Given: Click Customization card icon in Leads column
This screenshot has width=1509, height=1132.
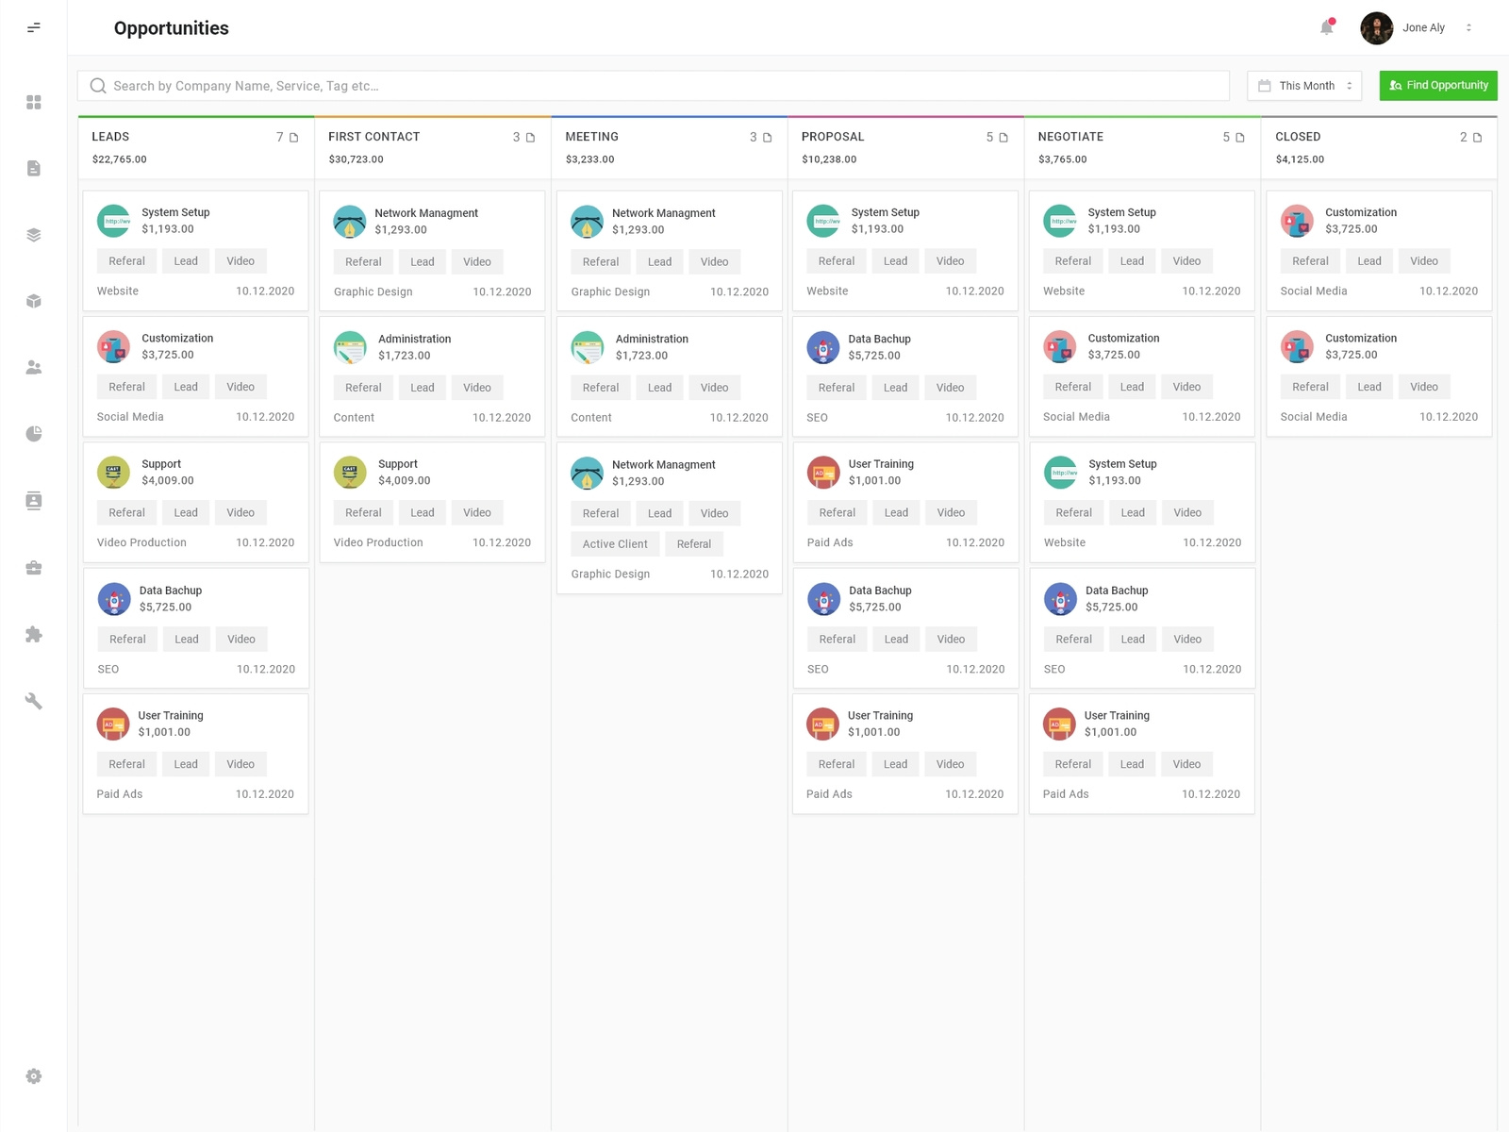Looking at the screenshot, I should point(114,346).
